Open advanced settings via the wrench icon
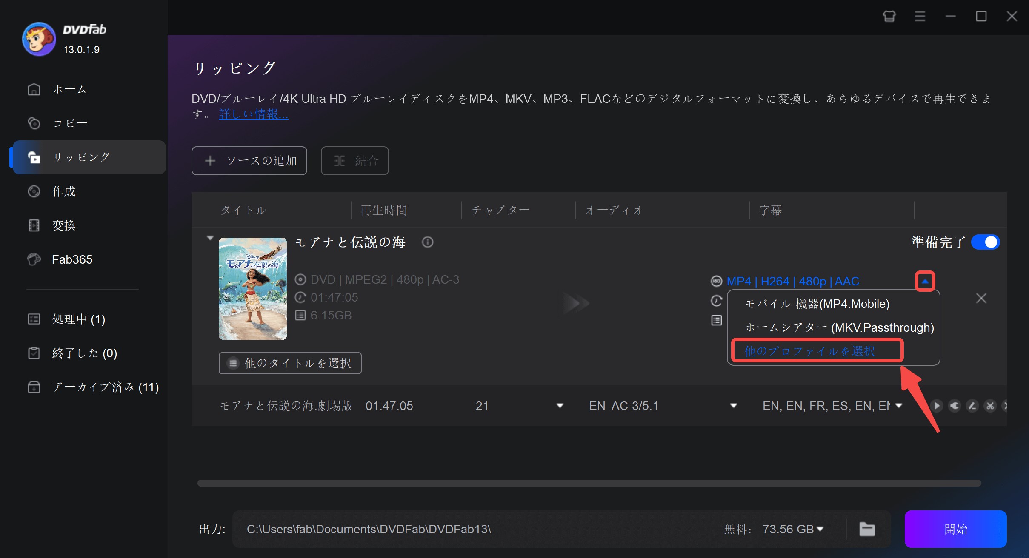This screenshot has height=558, width=1029. tap(955, 406)
